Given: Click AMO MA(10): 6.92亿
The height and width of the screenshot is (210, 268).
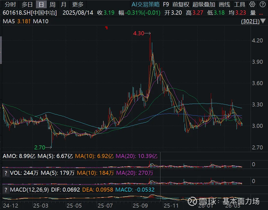Looking at the screenshot, I should click(94, 156).
